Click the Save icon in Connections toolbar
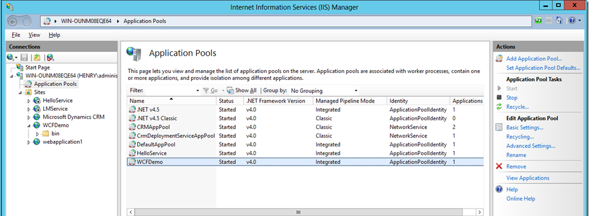Image resolution: width=589 pixels, height=216 pixels. click(24, 58)
